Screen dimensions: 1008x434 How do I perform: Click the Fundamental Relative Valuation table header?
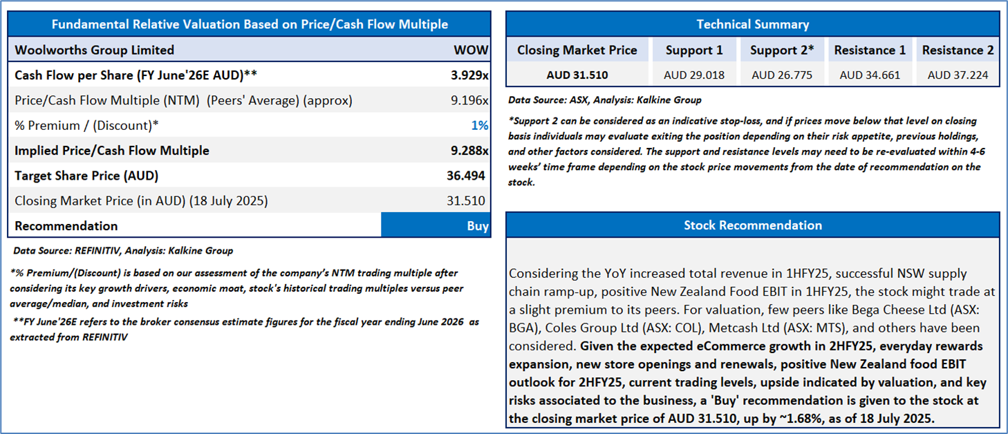click(250, 24)
